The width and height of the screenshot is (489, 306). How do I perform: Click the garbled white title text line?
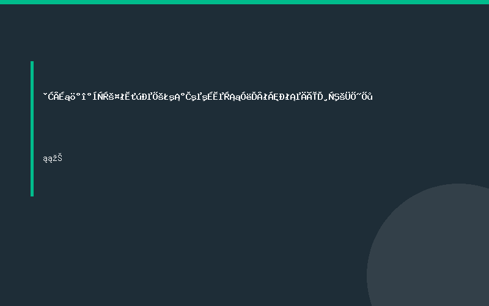208,96
